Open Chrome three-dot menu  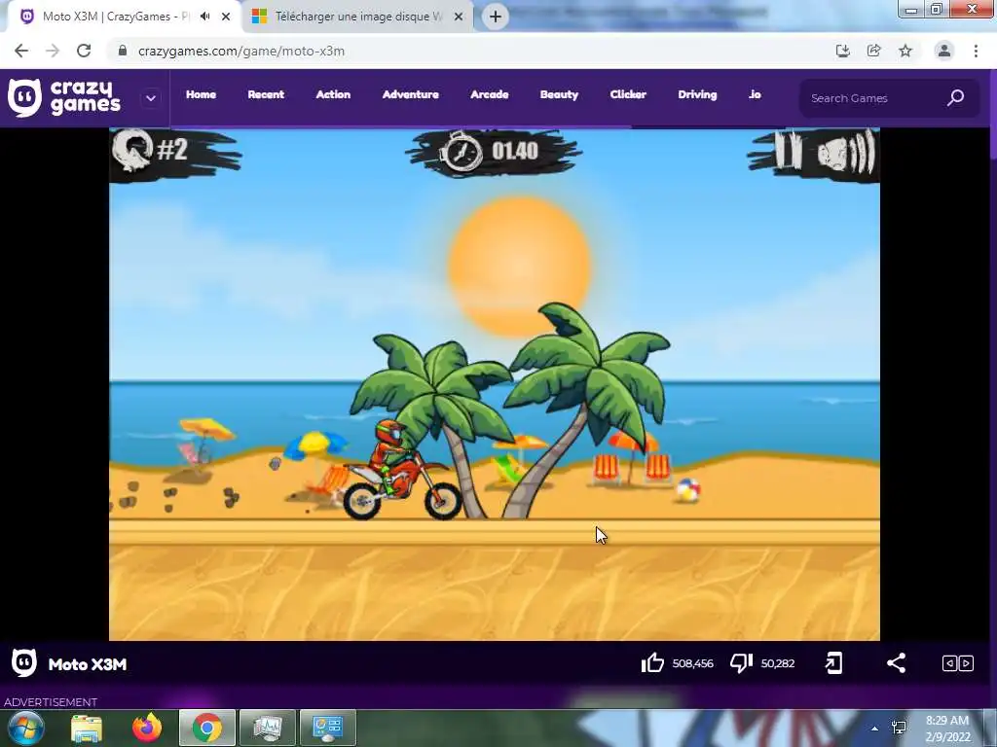(976, 51)
